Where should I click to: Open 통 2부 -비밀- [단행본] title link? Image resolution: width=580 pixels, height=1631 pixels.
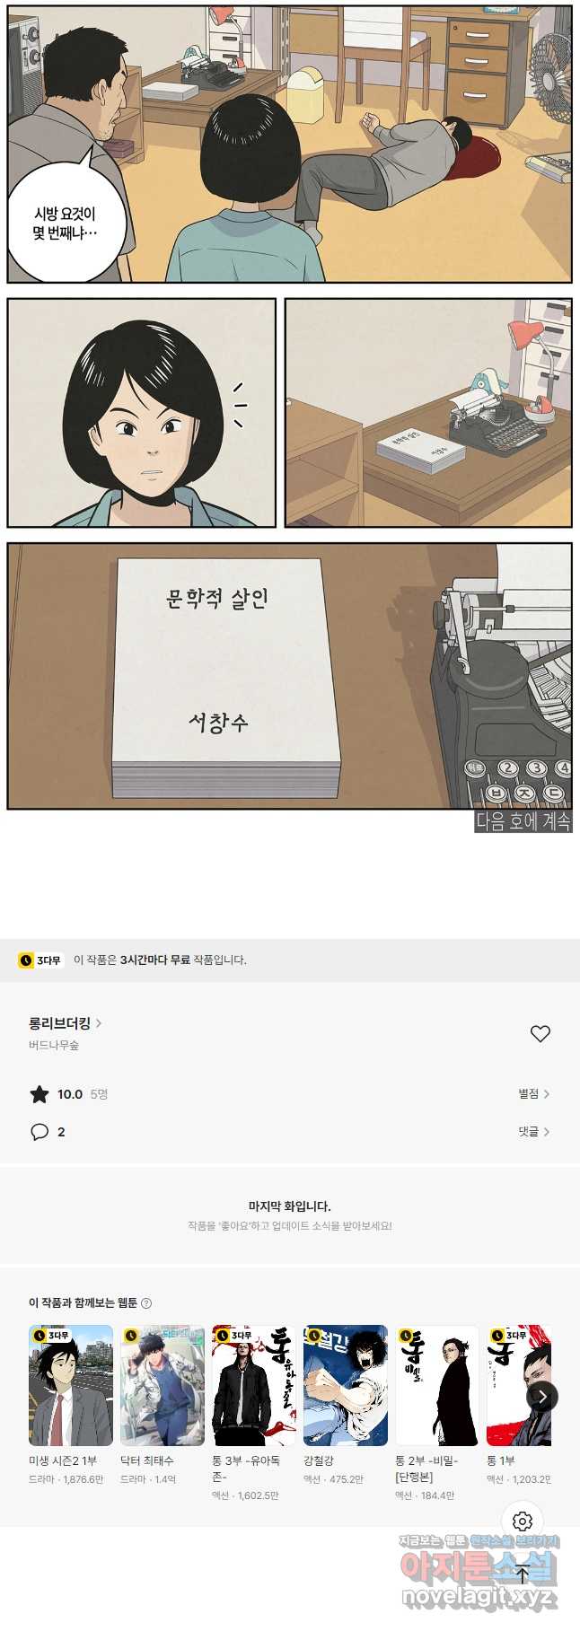pyautogui.click(x=426, y=1469)
